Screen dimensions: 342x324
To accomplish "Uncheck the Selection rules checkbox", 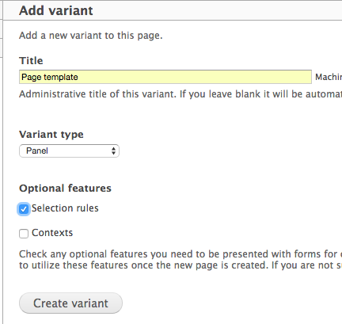I will tap(24, 209).
